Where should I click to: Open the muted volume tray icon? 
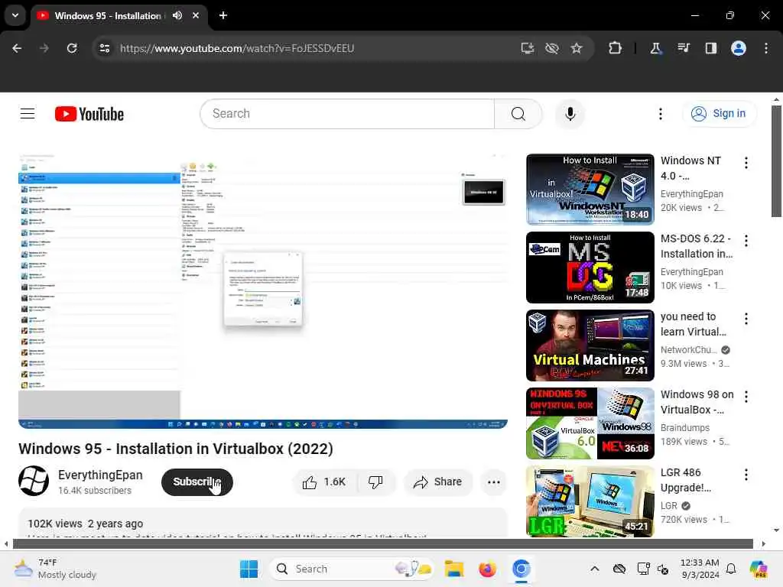pyautogui.click(x=663, y=569)
